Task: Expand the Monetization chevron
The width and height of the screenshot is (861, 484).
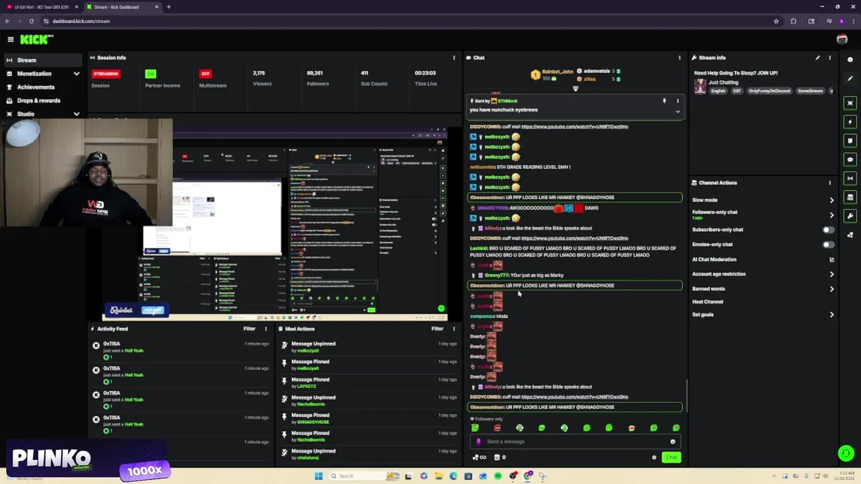Action: 76,73
